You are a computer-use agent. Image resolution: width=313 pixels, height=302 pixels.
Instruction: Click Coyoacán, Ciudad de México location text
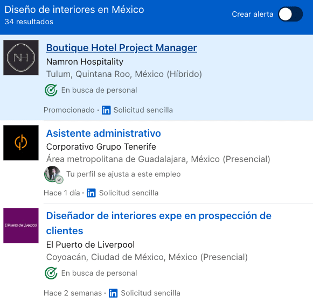point(147,257)
